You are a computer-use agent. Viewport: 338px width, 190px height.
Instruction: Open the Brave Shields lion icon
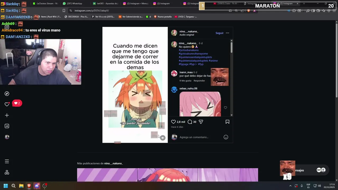248,11
